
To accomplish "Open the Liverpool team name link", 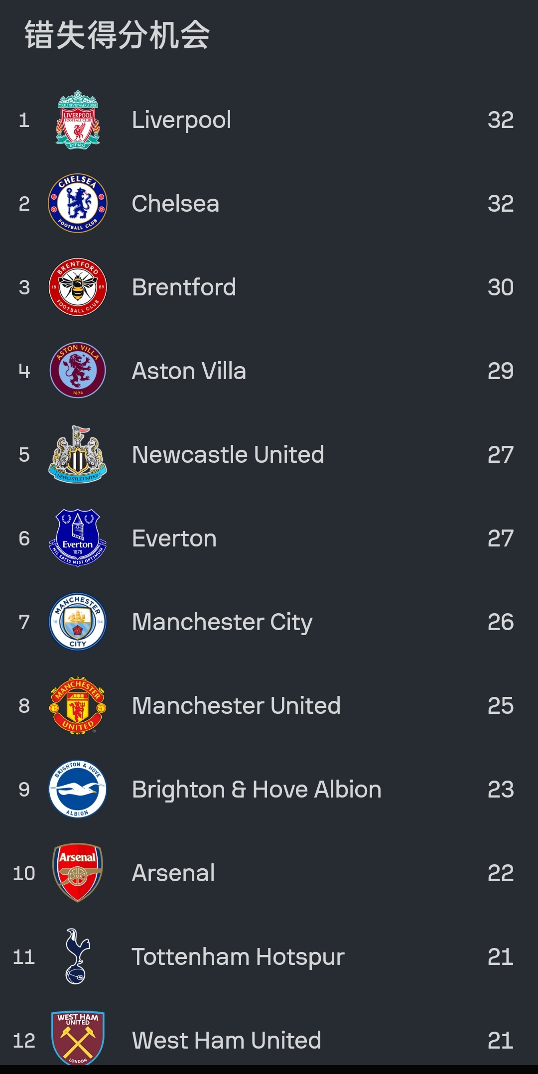I will pyautogui.click(x=181, y=120).
